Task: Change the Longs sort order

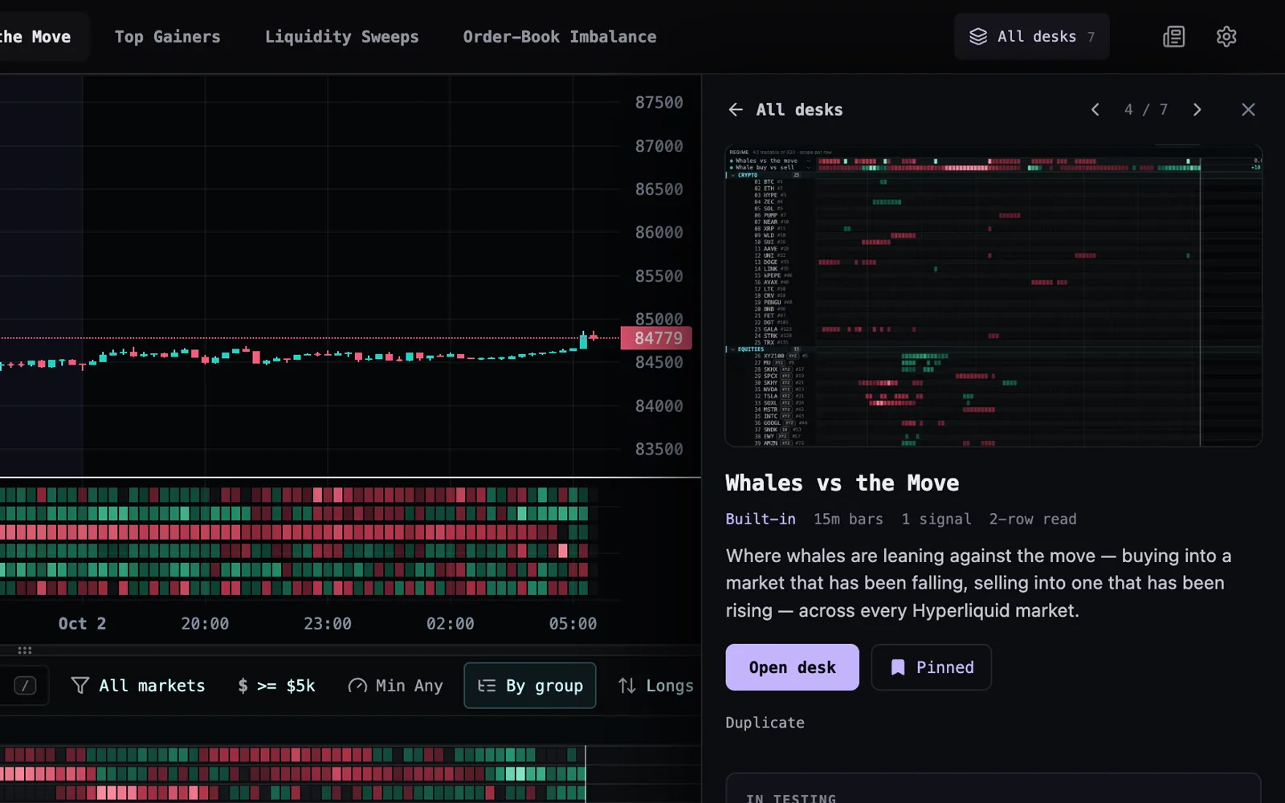Action: pos(656,686)
